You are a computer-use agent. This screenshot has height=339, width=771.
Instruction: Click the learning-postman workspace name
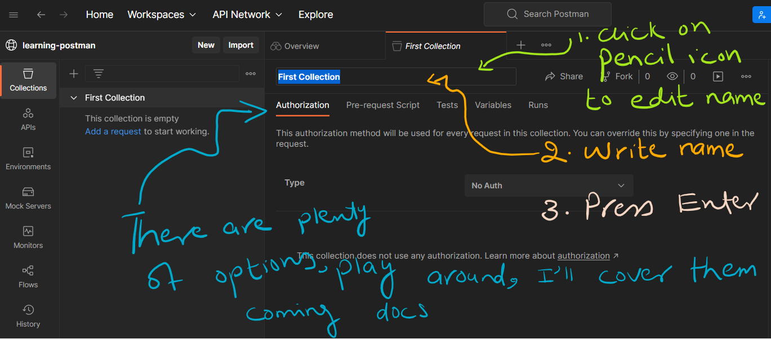point(59,46)
